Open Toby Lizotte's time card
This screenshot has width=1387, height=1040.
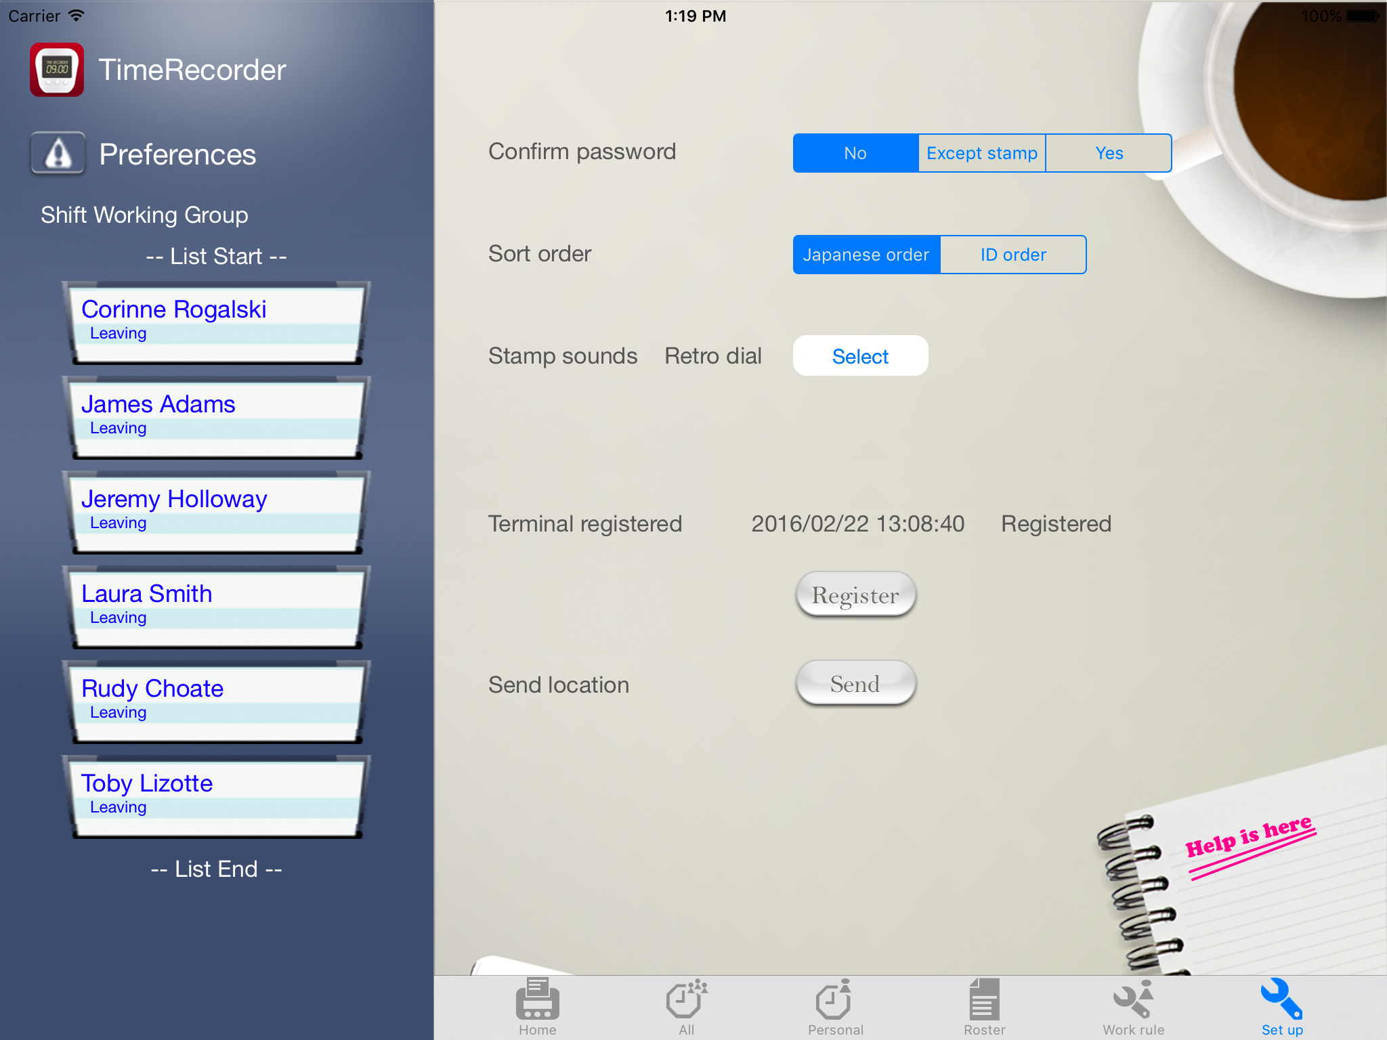(x=216, y=796)
